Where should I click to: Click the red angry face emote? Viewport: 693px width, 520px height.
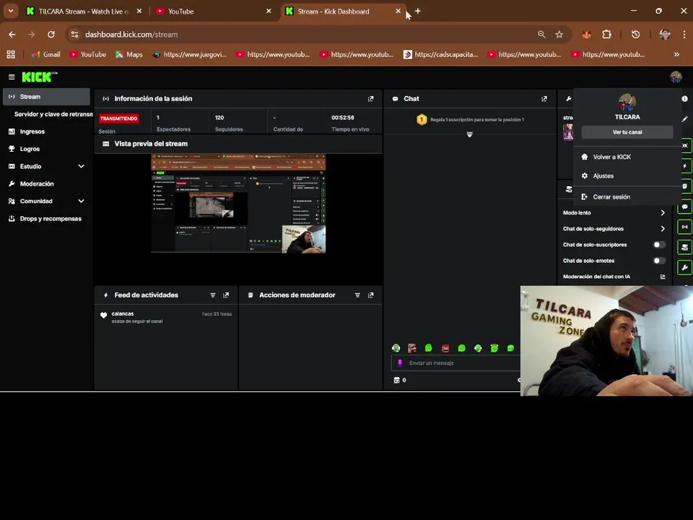[x=445, y=348]
